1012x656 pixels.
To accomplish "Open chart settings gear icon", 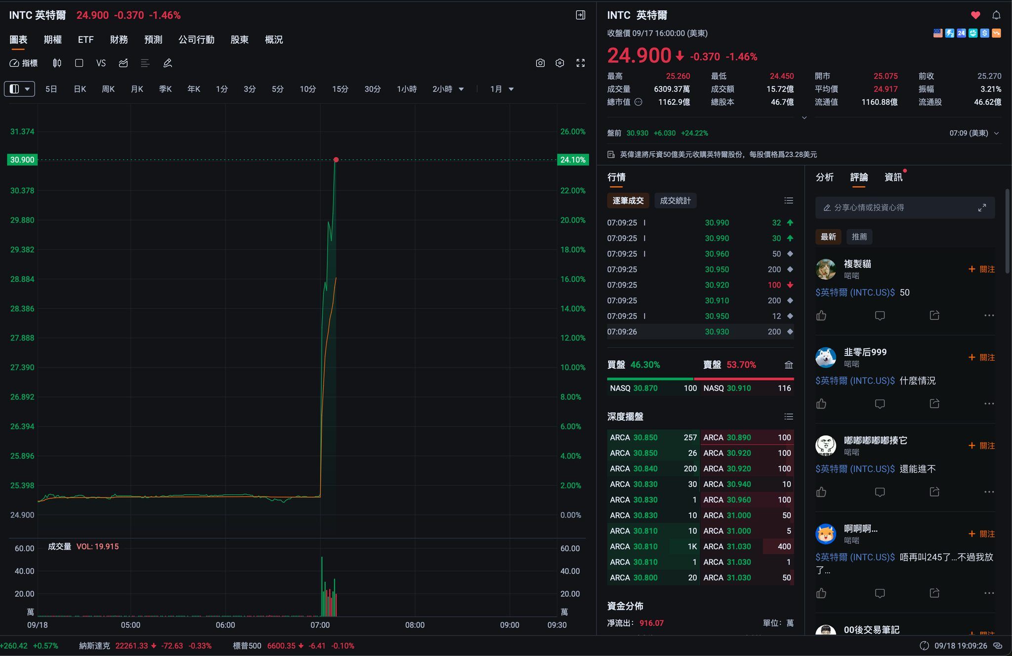I will (x=560, y=63).
